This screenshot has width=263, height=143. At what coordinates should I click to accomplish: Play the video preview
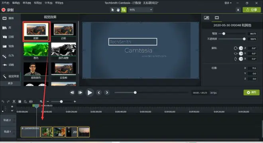(90, 93)
